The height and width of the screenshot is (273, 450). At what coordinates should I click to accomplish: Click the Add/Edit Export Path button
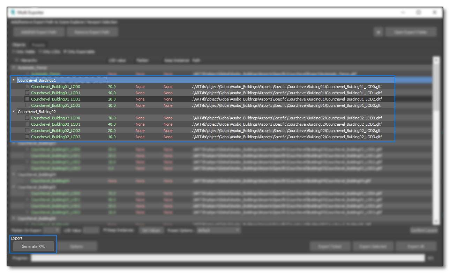pyautogui.click(x=39, y=32)
